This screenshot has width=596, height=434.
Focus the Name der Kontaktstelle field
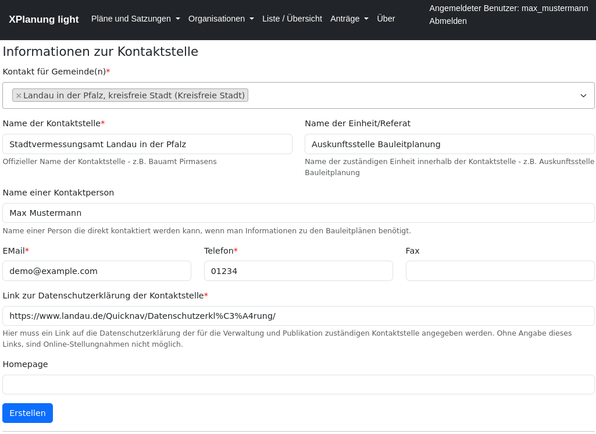tap(148, 144)
